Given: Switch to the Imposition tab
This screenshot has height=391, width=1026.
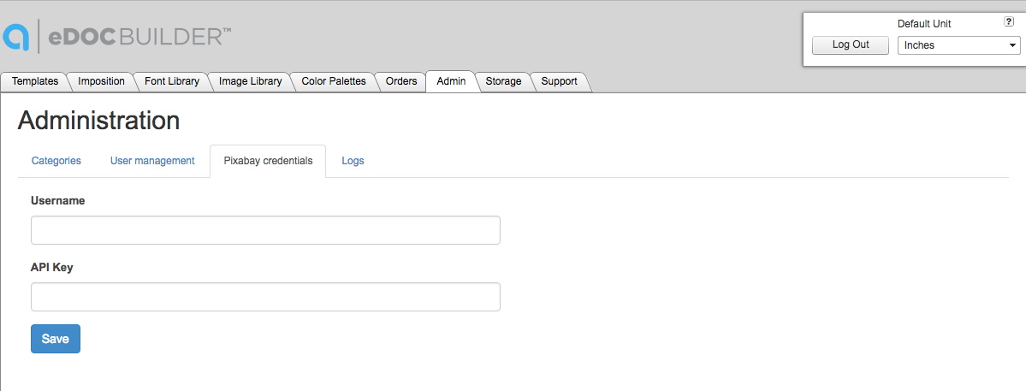Looking at the screenshot, I should click(101, 81).
